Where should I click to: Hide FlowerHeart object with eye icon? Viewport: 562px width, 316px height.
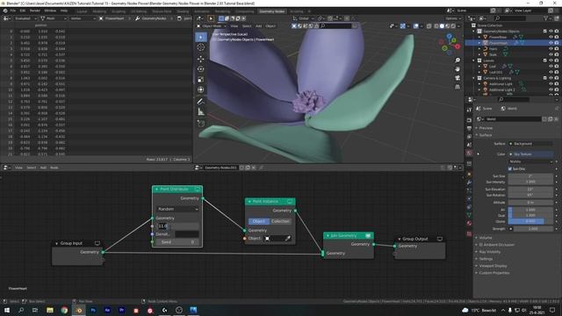551,43
